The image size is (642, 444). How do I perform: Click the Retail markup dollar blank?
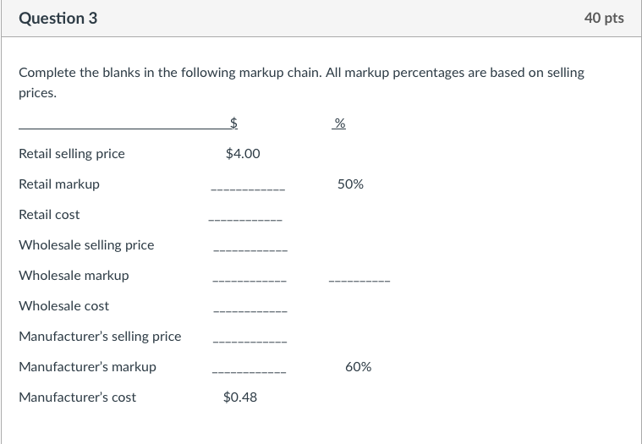pos(248,189)
